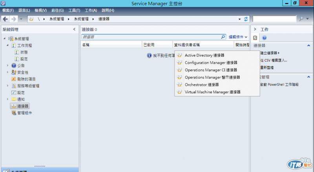
Task: Click the 工作流程 icon in tree
Action: (x=13, y=45)
